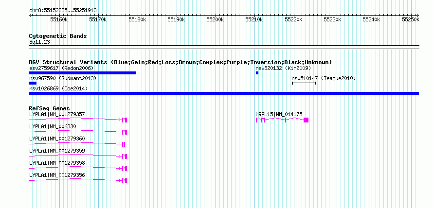
Task: Click the 55200k ruler tick label
Action: [215, 19]
